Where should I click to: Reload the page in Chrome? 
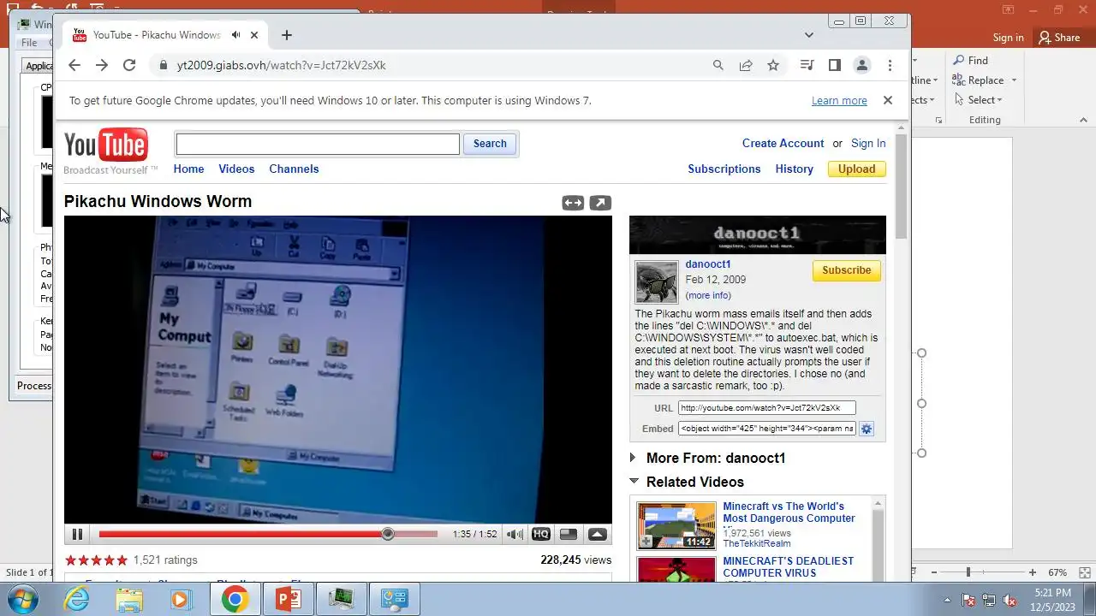[x=129, y=65]
